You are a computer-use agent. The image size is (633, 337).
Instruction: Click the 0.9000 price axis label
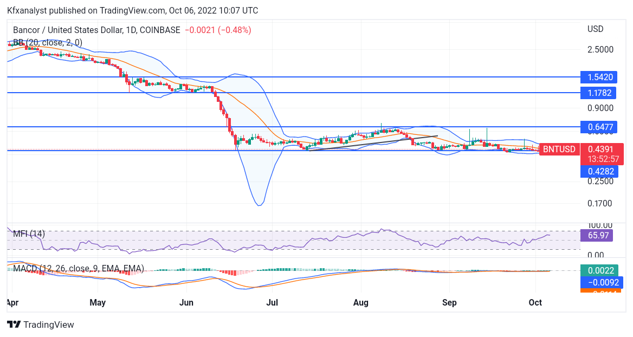600,108
